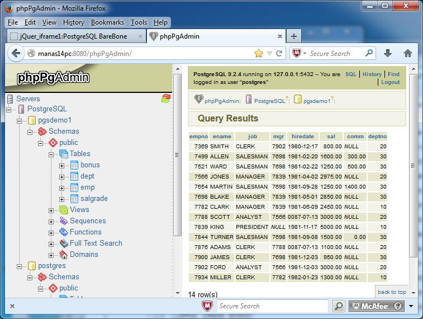
Task: Open the Tools menu
Action: (139, 22)
